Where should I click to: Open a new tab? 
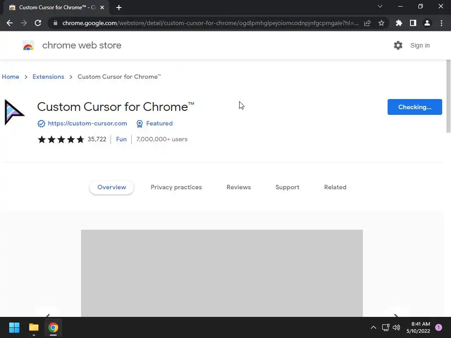[119, 8]
